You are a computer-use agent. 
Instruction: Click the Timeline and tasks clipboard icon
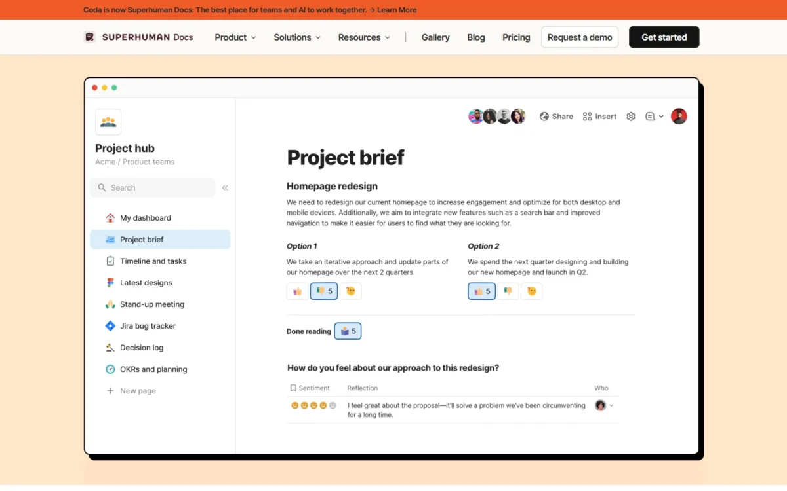[110, 261]
